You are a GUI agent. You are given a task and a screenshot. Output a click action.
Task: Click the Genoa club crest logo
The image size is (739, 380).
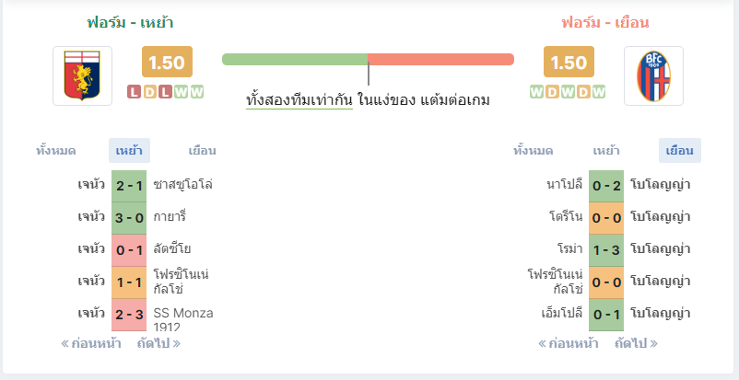coord(83,75)
